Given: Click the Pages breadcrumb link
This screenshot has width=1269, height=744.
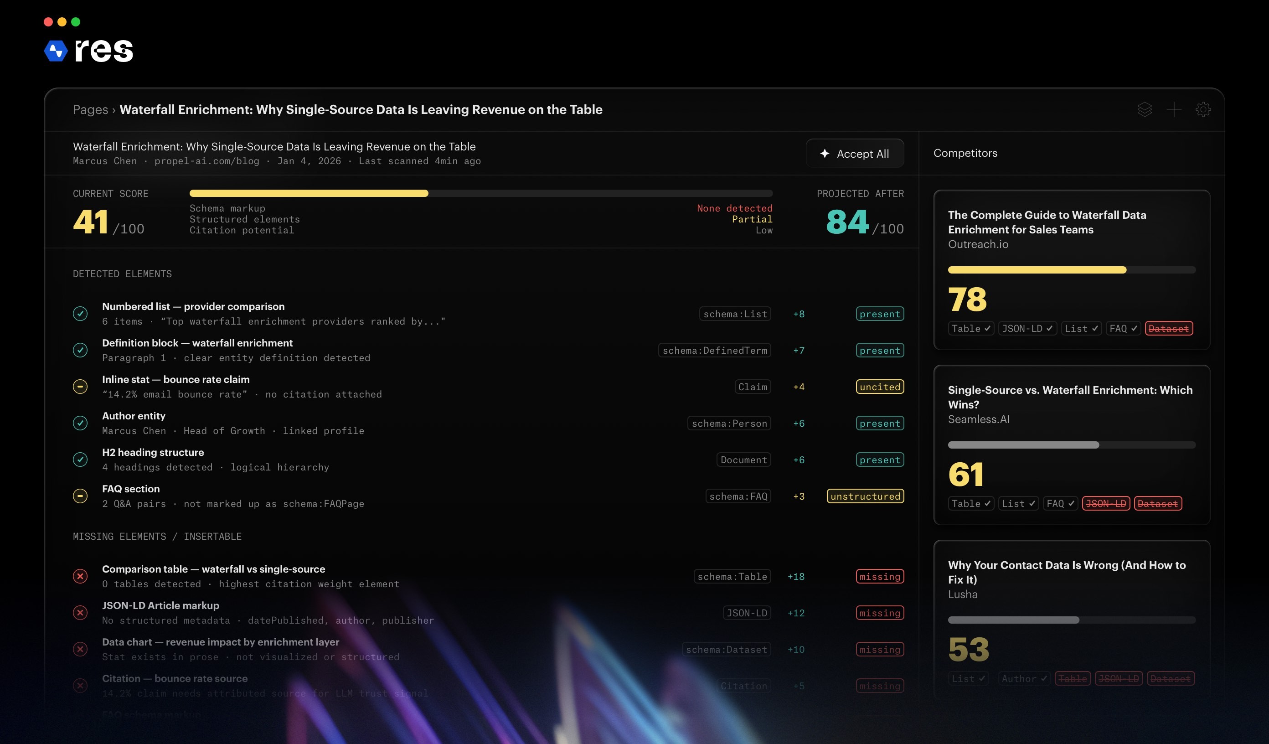Looking at the screenshot, I should point(90,109).
